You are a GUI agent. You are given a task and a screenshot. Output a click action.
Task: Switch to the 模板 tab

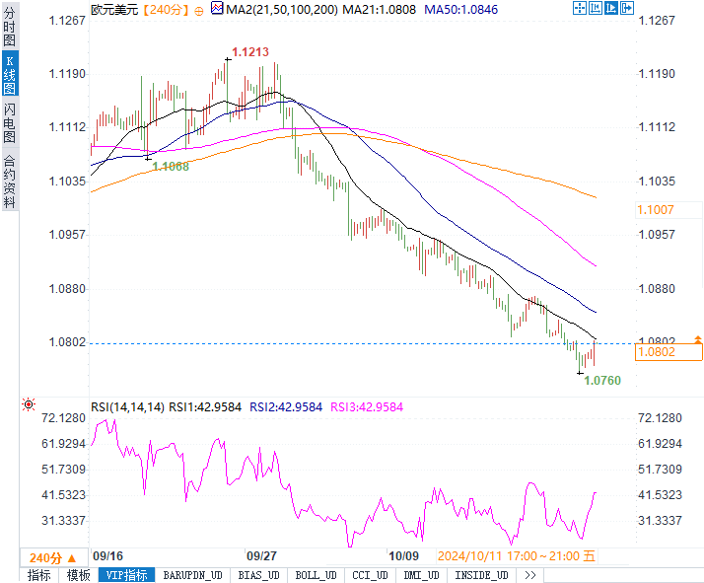coord(79,575)
